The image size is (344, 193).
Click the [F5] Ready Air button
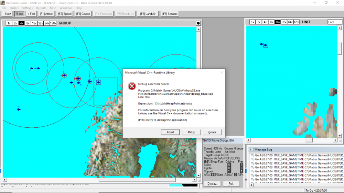pos(125,14)
